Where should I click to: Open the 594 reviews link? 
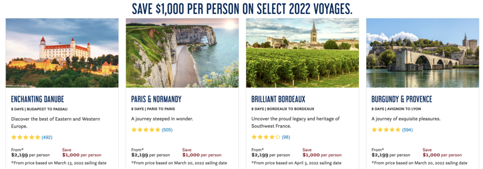408,130
